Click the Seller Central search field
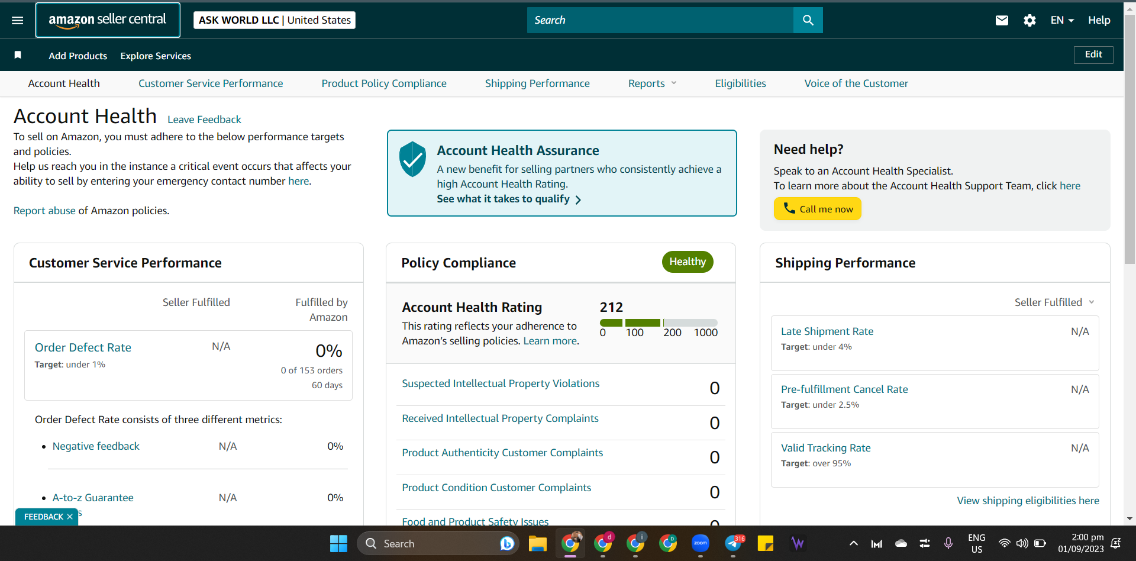Screen dimensions: 1136x561 [x=660, y=20]
